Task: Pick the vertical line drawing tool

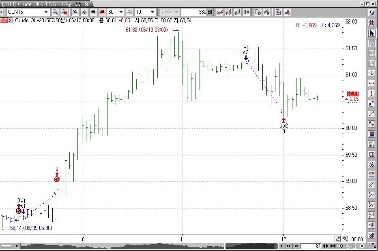Action: pos(372,94)
